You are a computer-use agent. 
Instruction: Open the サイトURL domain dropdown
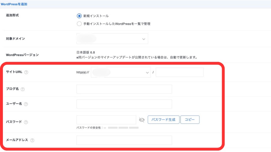(121, 72)
